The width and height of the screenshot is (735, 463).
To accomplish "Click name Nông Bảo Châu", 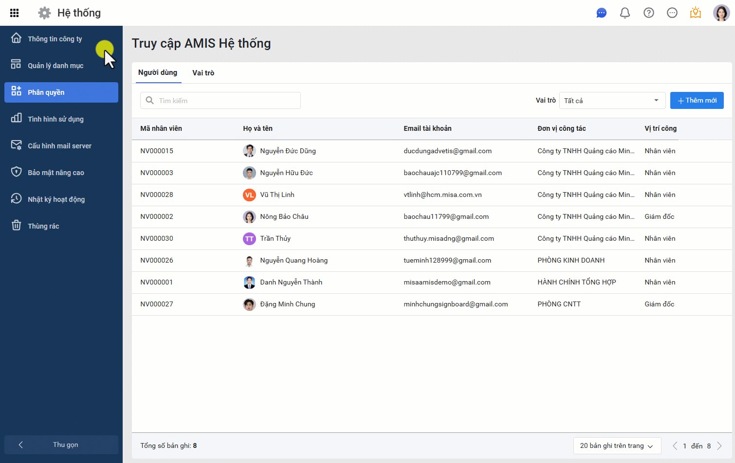I will [x=284, y=216].
